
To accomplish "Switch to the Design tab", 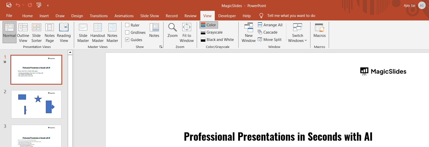I will (77, 16).
